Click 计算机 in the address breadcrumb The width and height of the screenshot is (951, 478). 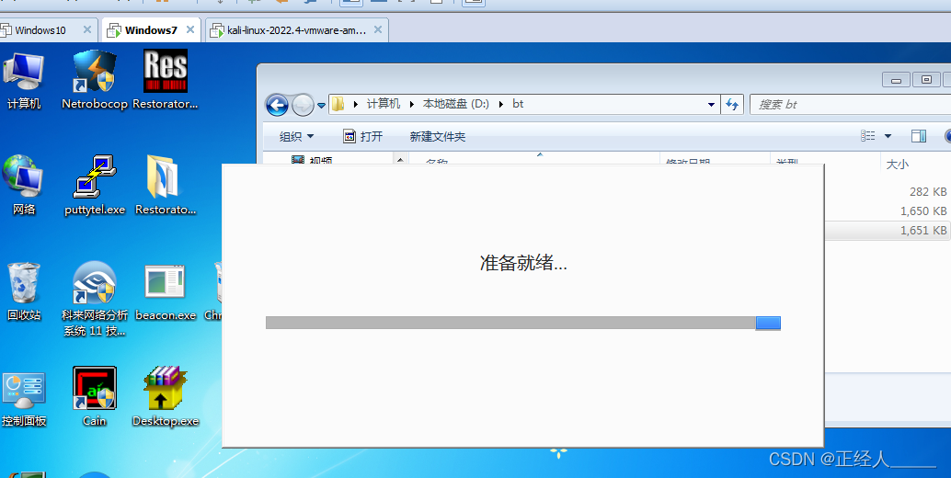384,104
